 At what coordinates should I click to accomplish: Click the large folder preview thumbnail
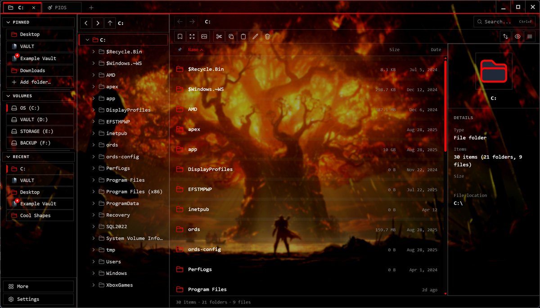click(x=494, y=71)
